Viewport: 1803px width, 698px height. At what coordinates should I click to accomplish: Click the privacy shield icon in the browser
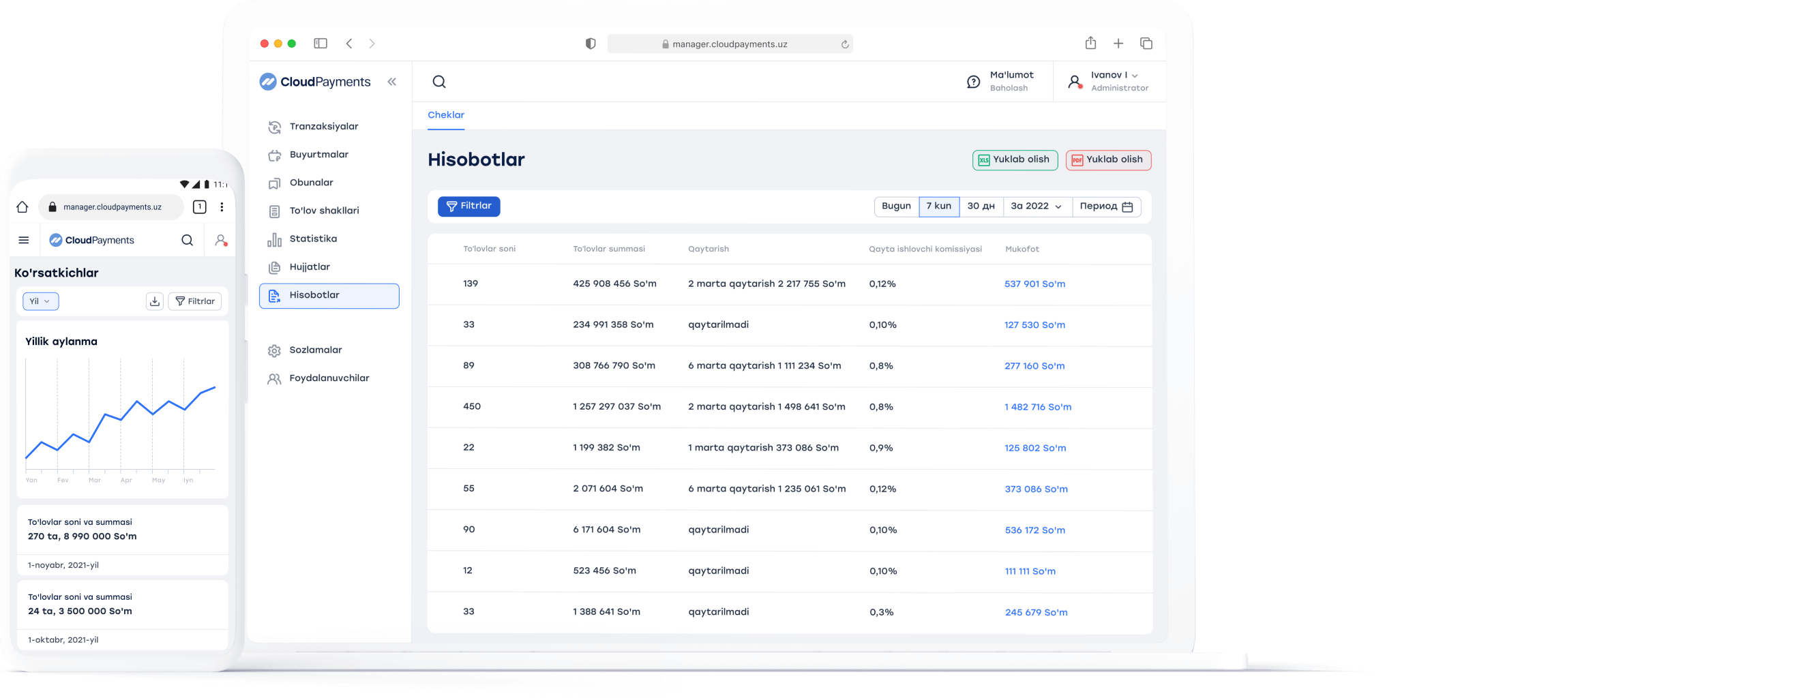[591, 44]
